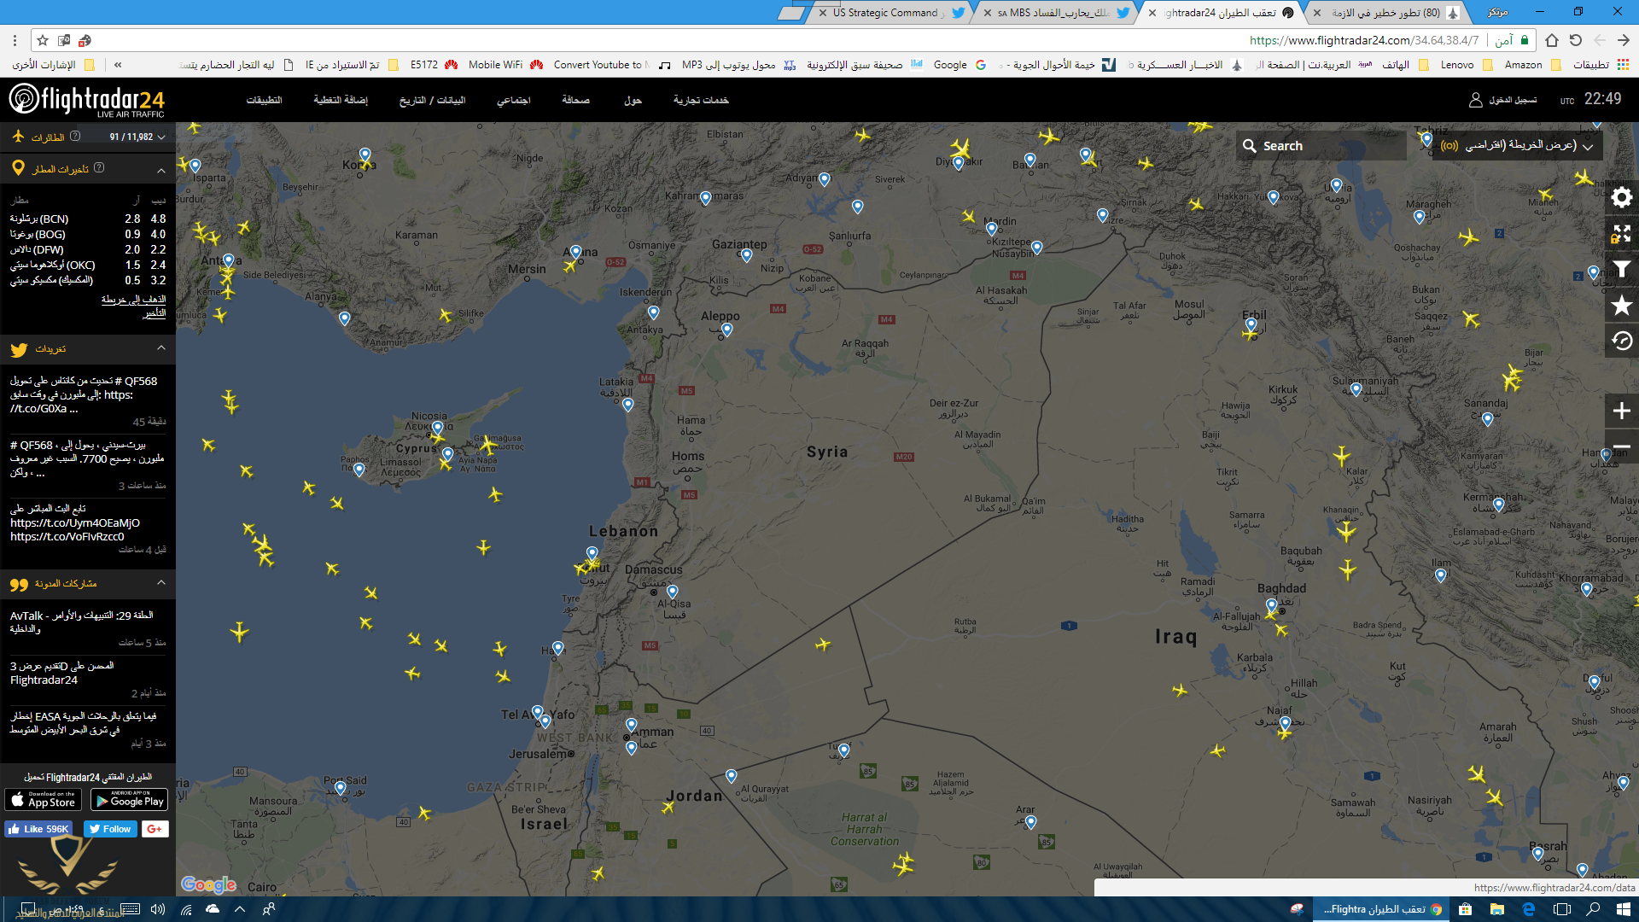The height and width of the screenshot is (922, 1639).
Task: Toggle fullscreen map view icon
Action: tap(1621, 233)
